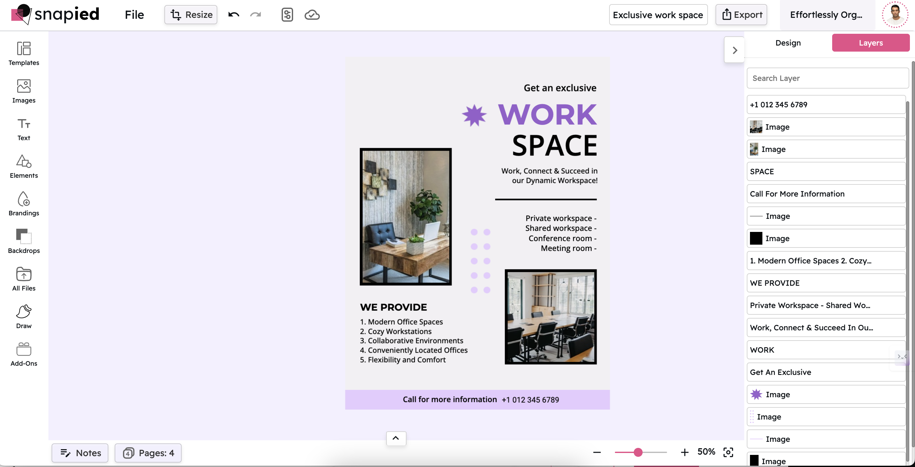
Task: Click the conference room photo on canvas
Action: pos(551,317)
